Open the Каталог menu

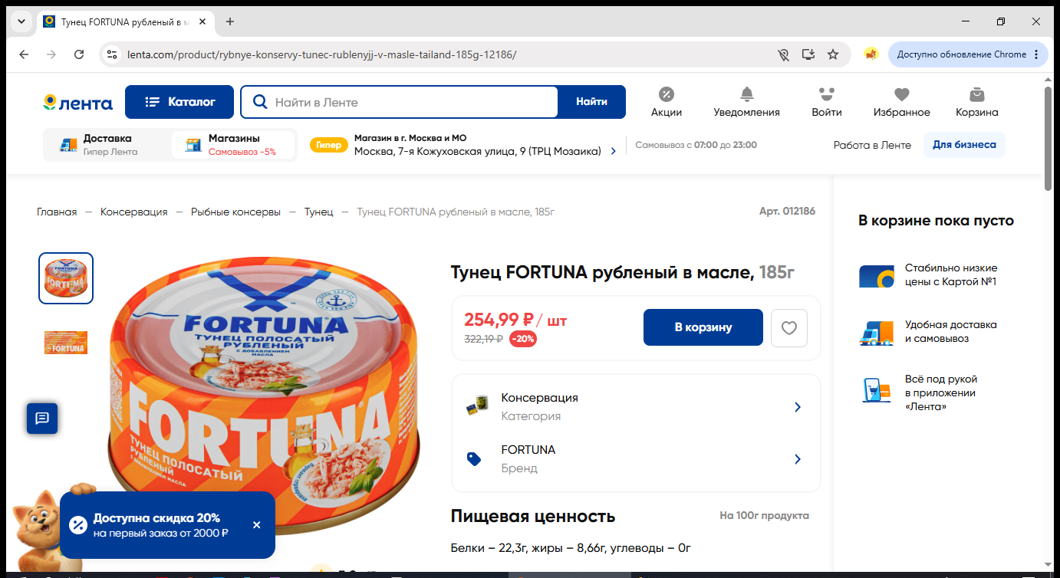coord(179,102)
